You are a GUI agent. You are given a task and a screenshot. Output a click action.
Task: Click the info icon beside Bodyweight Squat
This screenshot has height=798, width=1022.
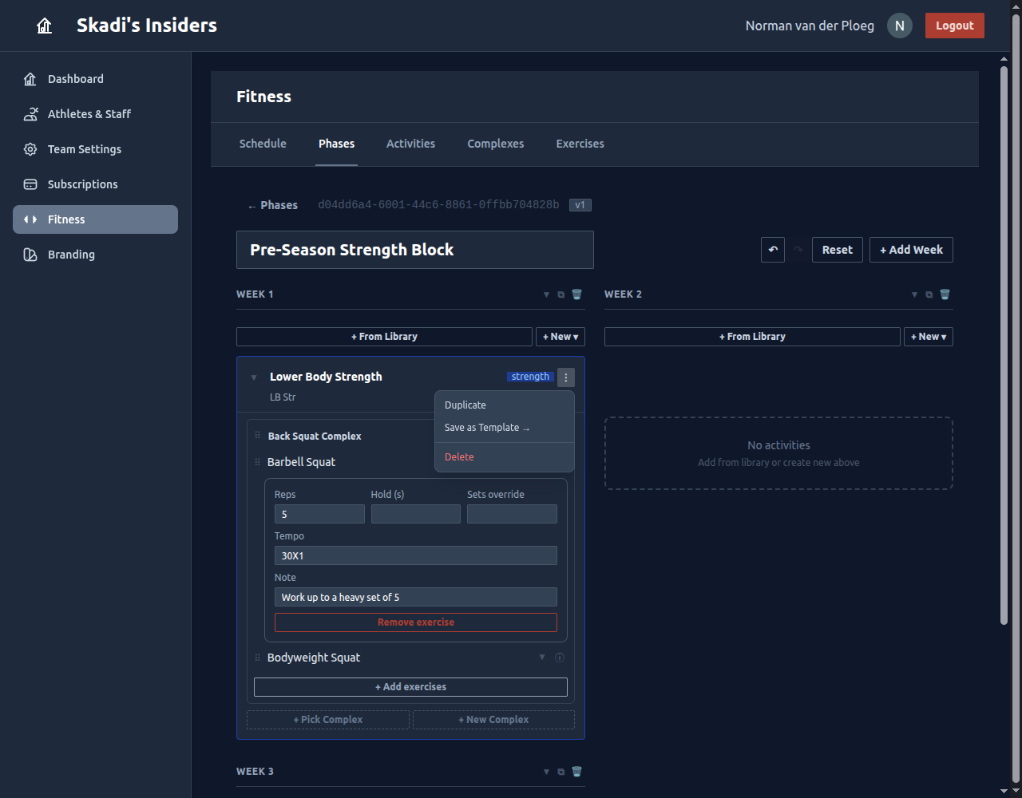pyautogui.click(x=560, y=658)
